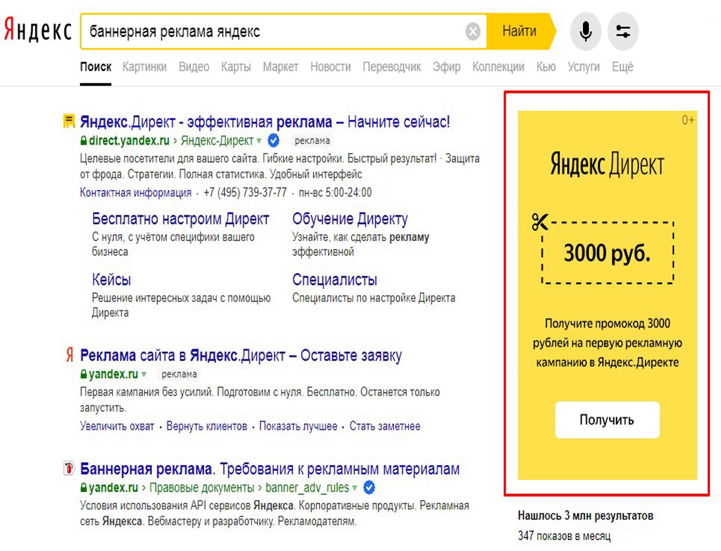This screenshot has height=551, width=721.
Task: Click the verified badge next to banner_adv_rules
Action: click(369, 487)
